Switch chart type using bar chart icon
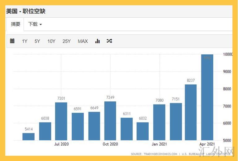The height and width of the screenshot is (161, 238). pos(97,41)
